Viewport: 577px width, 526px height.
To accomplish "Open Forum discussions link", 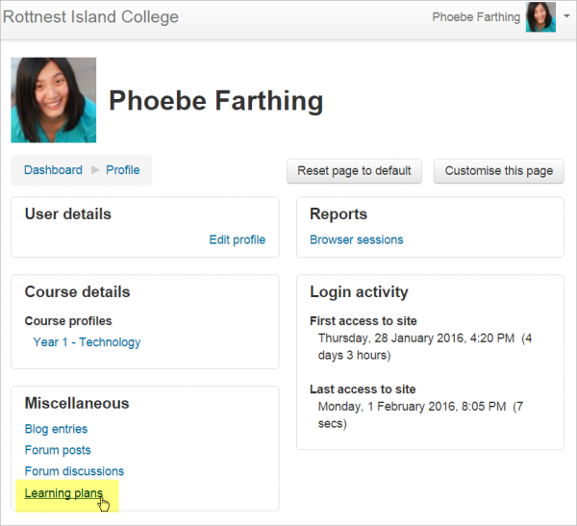I will click(74, 471).
